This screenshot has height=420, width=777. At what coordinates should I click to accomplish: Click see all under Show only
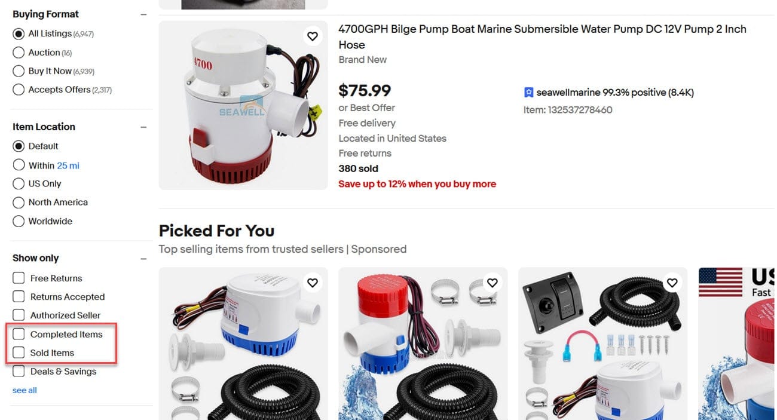coord(25,390)
